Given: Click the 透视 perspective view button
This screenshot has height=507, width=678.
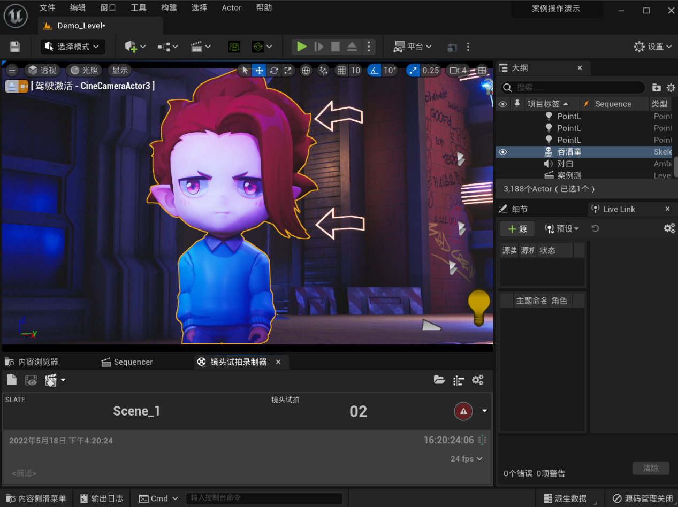Looking at the screenshot, I should pos(42,70).
